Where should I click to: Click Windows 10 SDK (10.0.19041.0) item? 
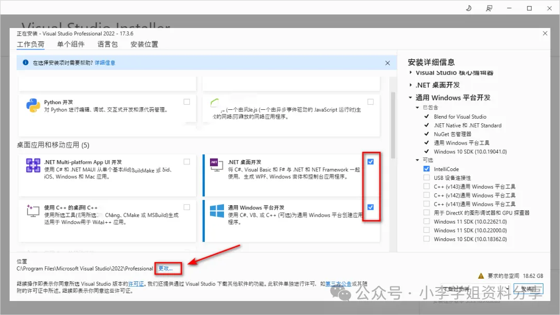coord(470,152)
